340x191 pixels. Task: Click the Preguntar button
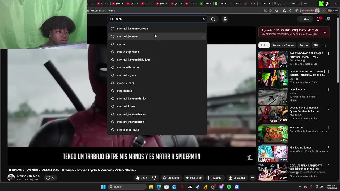coord(193,178)
